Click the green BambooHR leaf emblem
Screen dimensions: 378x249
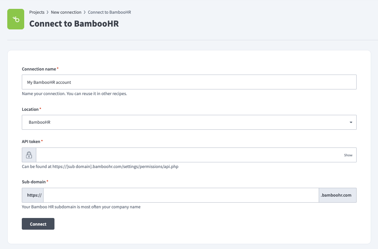coord(15,19)
